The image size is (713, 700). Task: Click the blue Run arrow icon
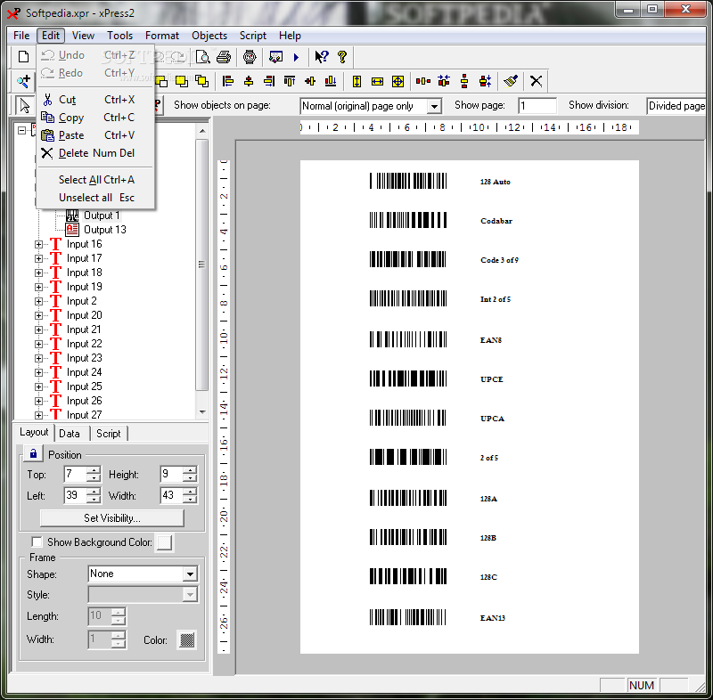[297, 57]
